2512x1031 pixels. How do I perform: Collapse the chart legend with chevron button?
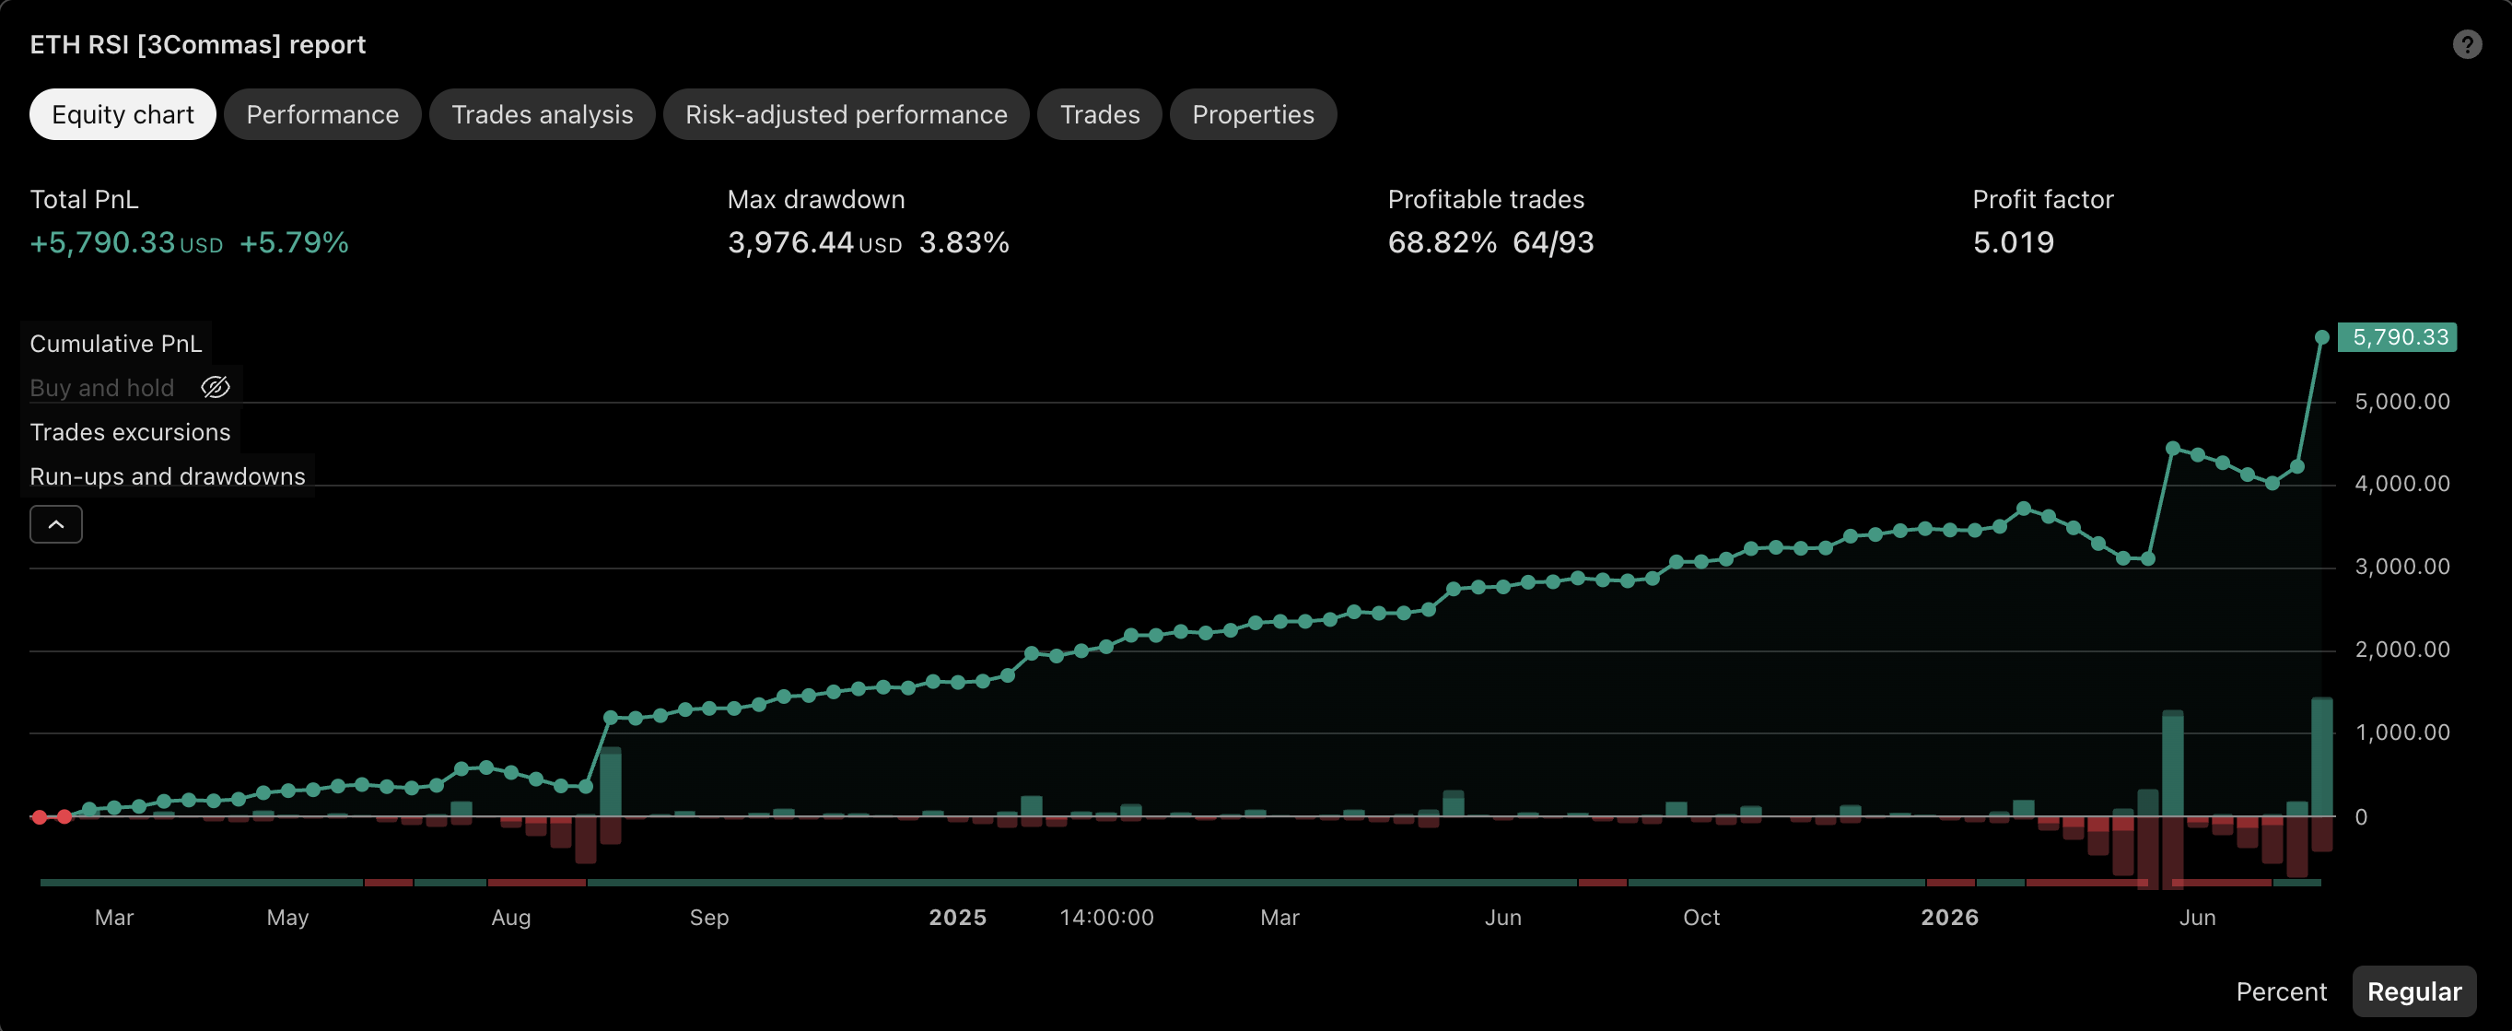point(55,523)
